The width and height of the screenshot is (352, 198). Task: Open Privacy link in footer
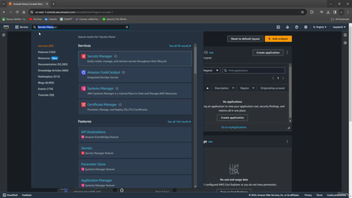(308, 195)
